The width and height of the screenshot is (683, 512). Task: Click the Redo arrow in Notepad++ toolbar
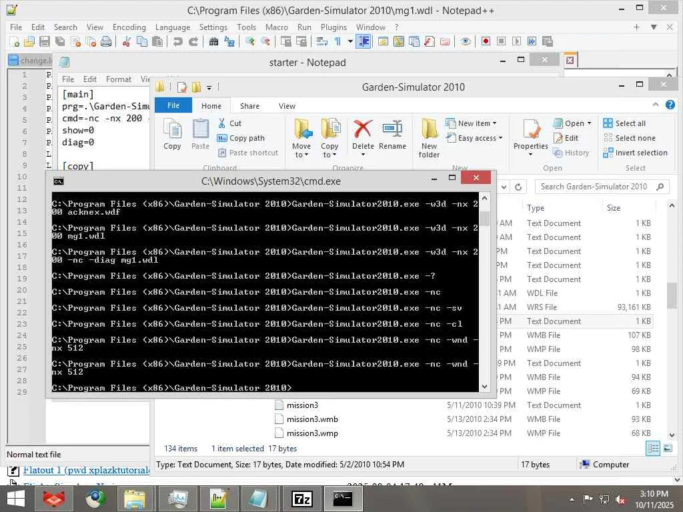(193, 41)
